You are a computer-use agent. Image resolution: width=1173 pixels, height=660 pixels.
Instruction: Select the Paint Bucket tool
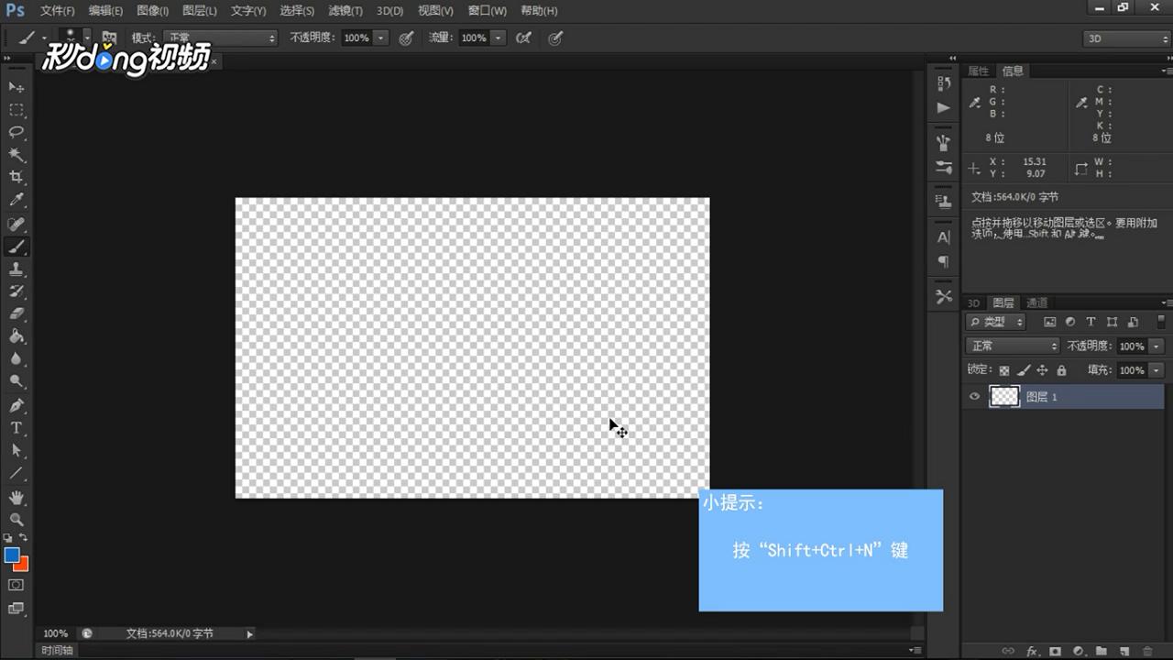point(16,336)
